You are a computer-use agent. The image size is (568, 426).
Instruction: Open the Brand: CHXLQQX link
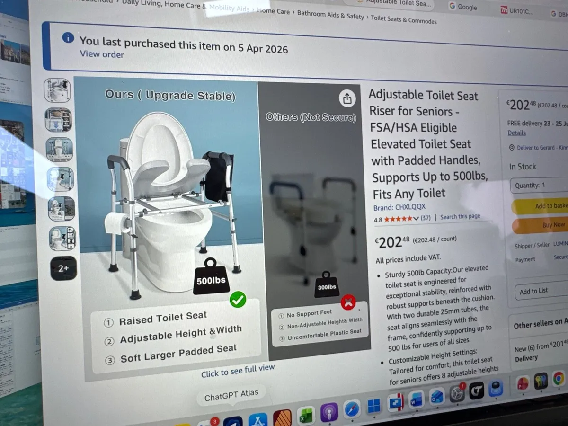pyautogui.click(x=399, y=207)
